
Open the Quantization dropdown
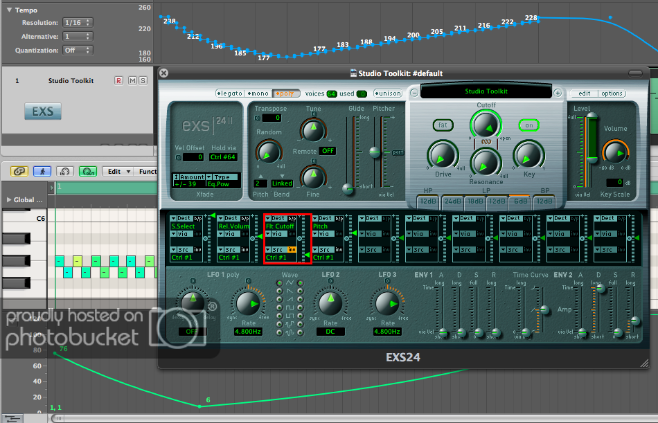[x=76, y=50]
